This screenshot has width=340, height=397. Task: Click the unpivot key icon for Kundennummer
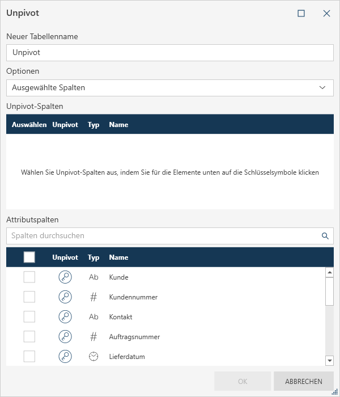(65, 297)
